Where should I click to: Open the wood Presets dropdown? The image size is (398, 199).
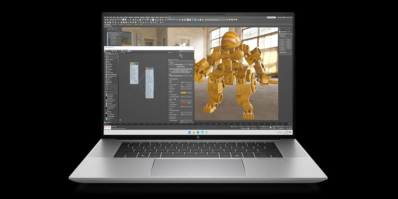click(x=180, y=76)
